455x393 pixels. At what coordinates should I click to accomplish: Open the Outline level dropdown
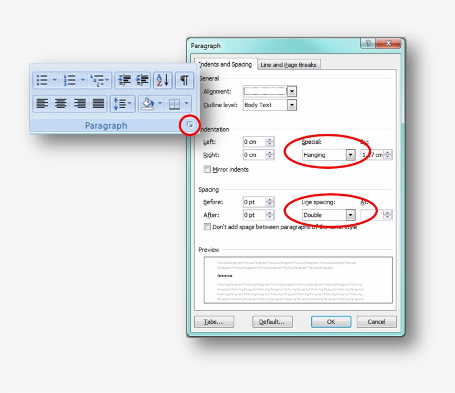(x=292, y=105)
